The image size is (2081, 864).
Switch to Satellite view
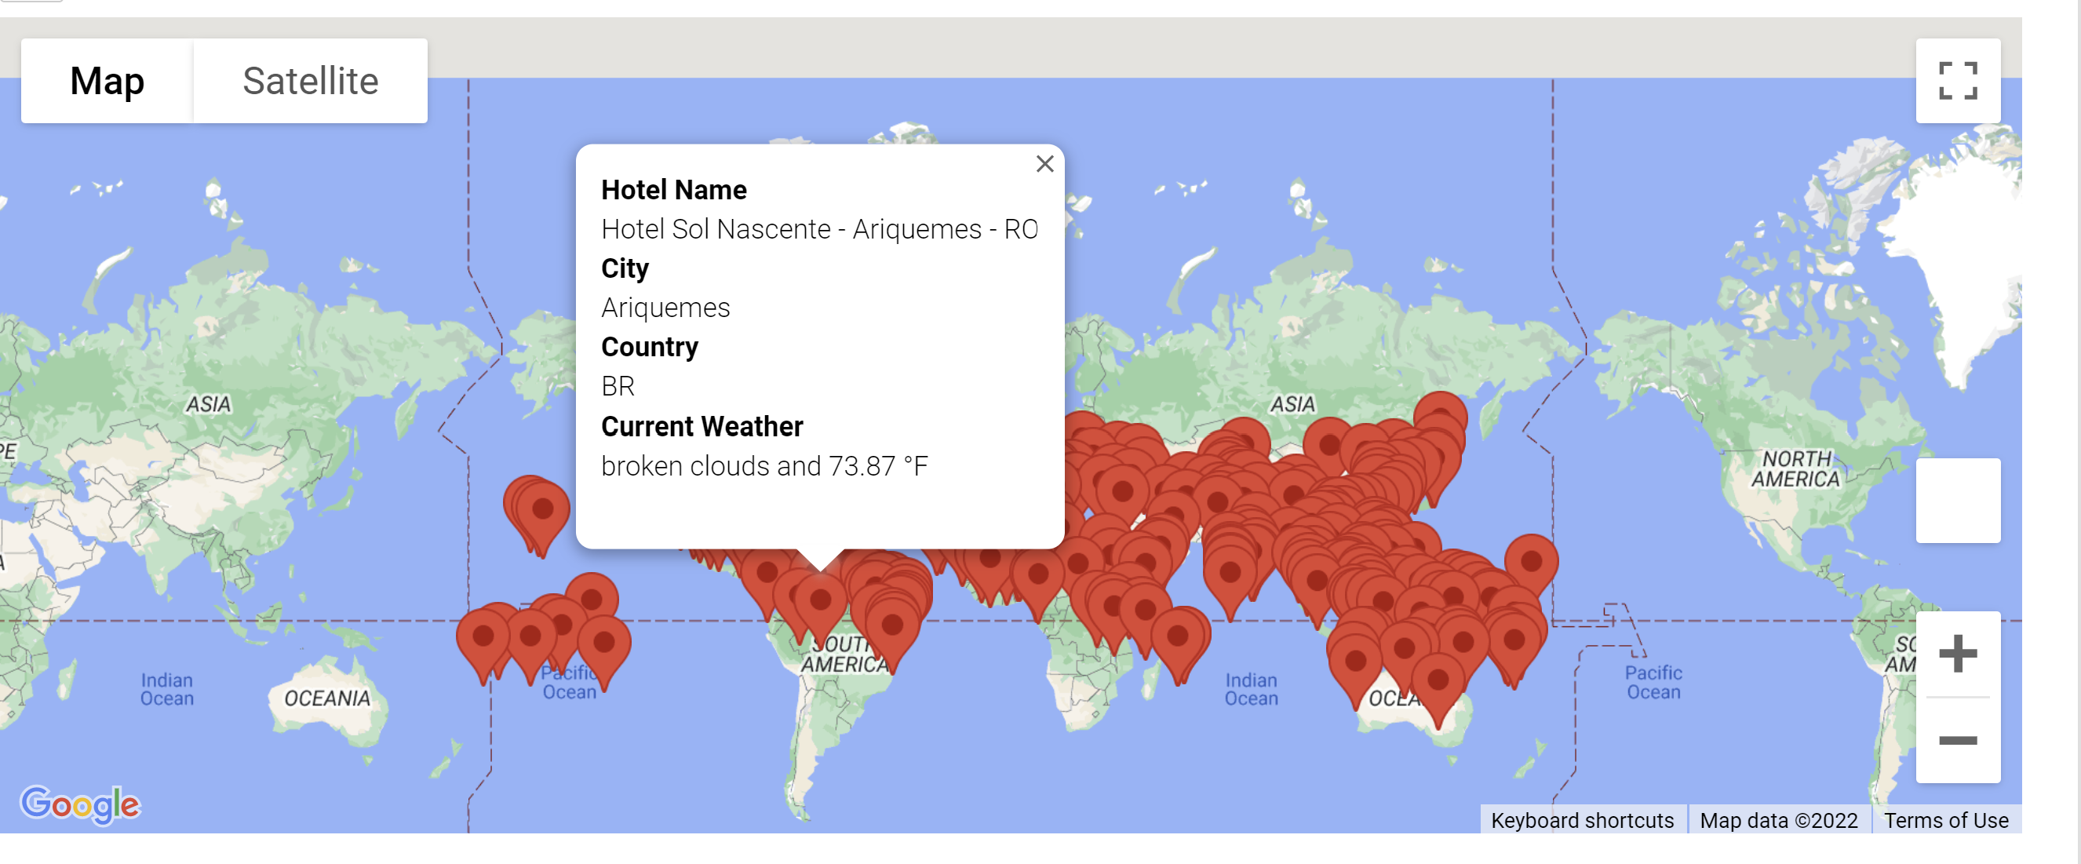309,81
